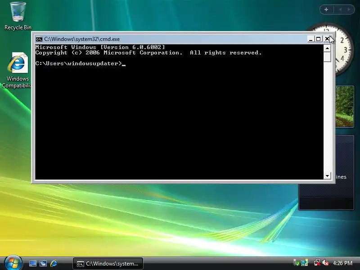Screen dimensions: 360x270
Task: Click the Copyright 2006 Microsoft Corporation line
Action: pyautogui.click(x=148, y=53)
